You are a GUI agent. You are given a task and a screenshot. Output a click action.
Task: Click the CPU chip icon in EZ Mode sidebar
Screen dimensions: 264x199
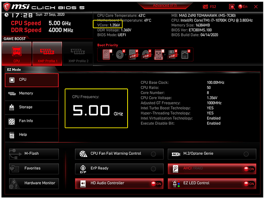click(12, 80)
